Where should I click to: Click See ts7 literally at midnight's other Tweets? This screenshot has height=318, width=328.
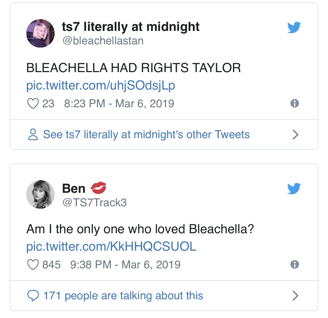click(146, 135)
